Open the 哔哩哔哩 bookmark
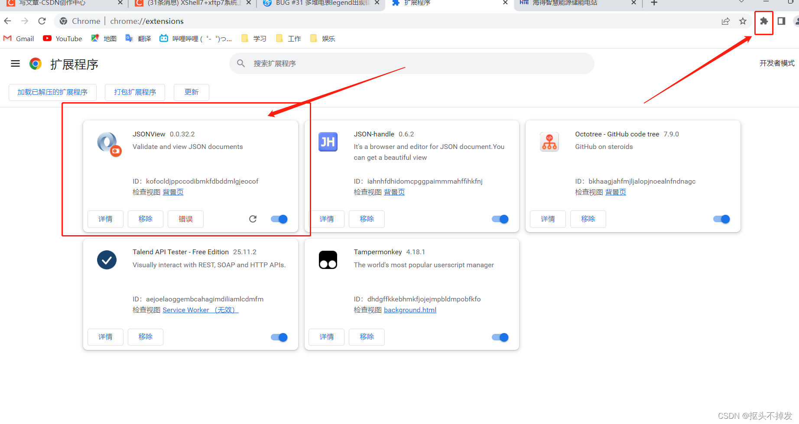Image resolution: width=799 pixels, height=424 pixels. tap(196, 39)
